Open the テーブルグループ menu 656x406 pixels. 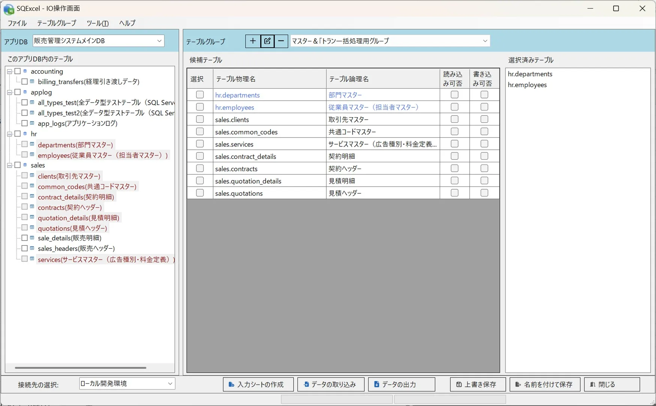(x=56, y=23)
